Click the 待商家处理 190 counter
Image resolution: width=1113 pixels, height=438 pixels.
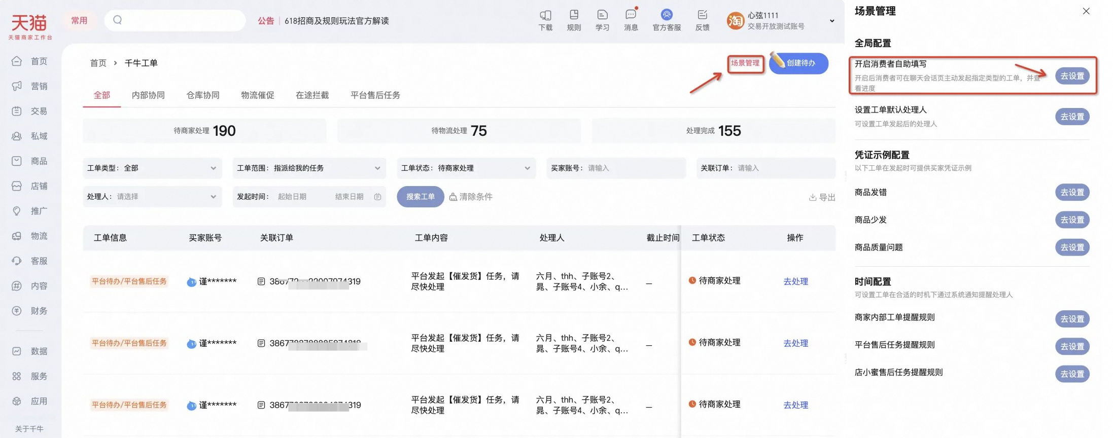(x=204, y=131)
